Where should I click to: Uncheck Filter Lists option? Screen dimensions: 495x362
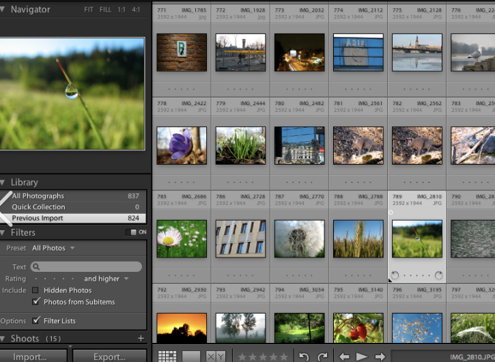pyautogui.click(x=36, y=321)
